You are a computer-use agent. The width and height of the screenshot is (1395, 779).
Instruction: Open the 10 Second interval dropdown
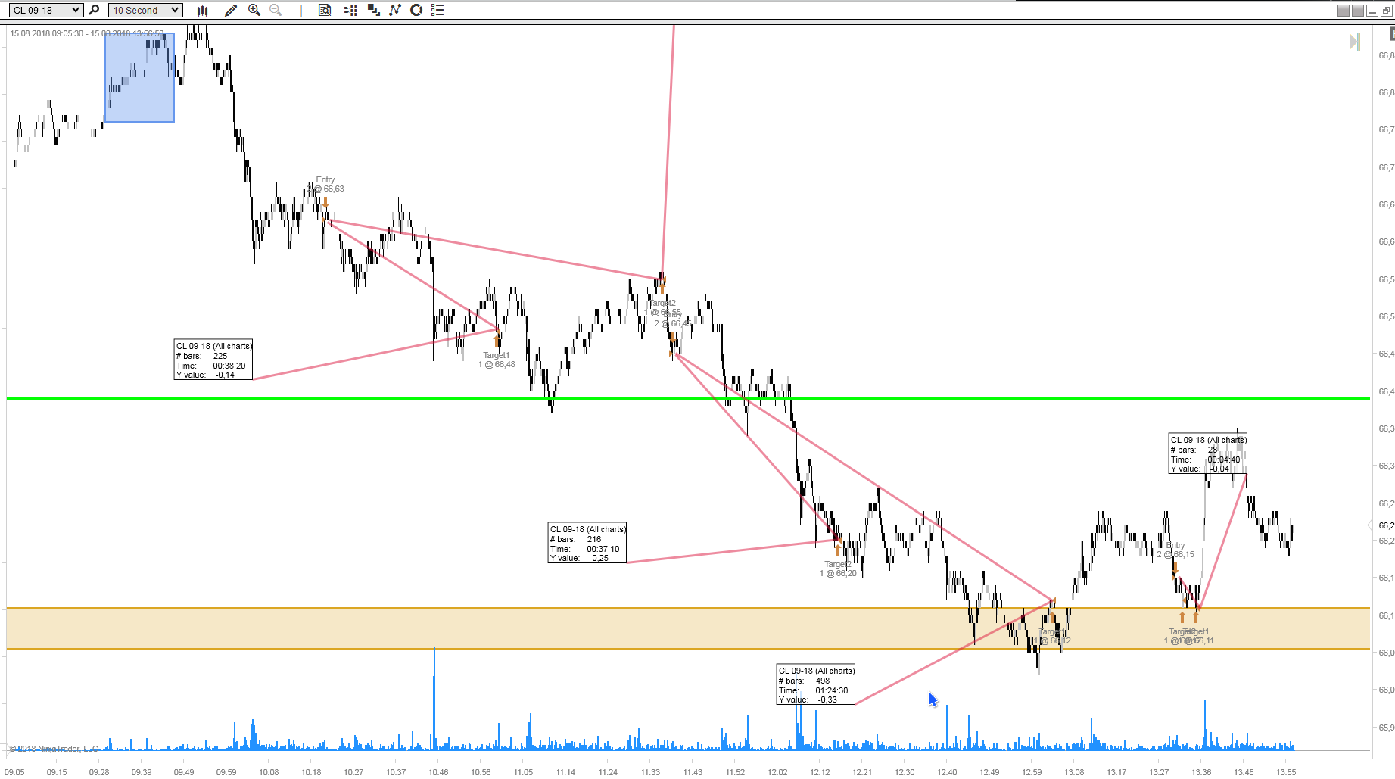(x=145, y=10)
